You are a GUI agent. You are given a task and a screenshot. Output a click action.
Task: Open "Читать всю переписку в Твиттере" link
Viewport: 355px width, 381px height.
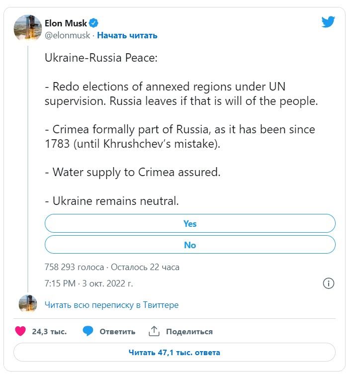pyautogui.click(x=111, y=305)
